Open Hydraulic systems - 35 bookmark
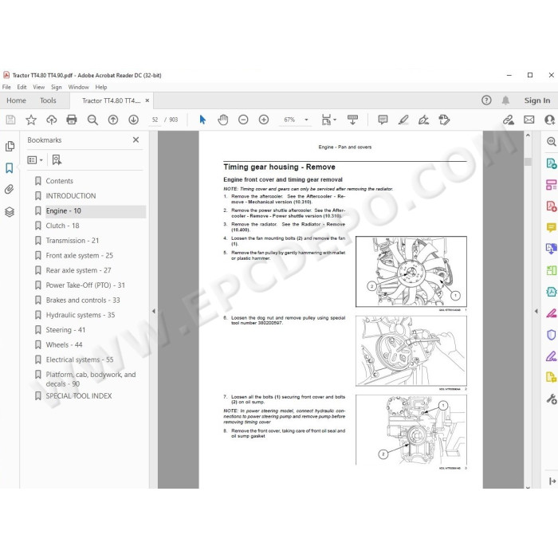558x558 pixels. point(80,315)
